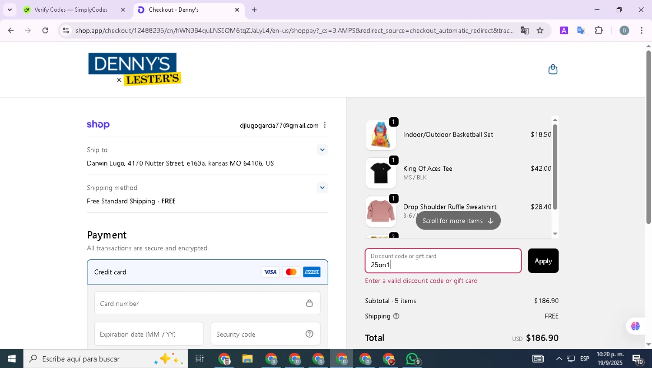This screenshot has height=368, width=652.
Task: Click the Shop Pay logo
Action: 98,125
